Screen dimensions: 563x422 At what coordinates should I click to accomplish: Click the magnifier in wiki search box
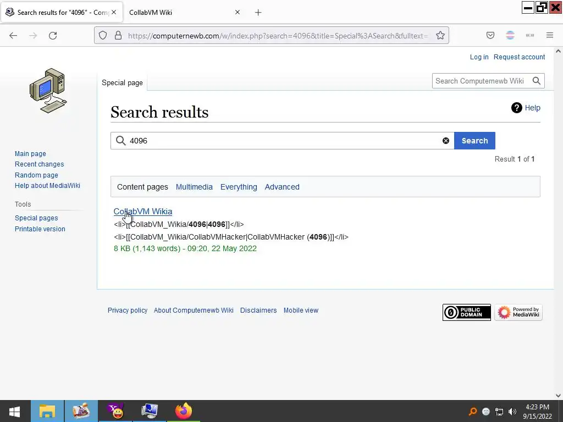pyautogui.click(x=537, y=81)
